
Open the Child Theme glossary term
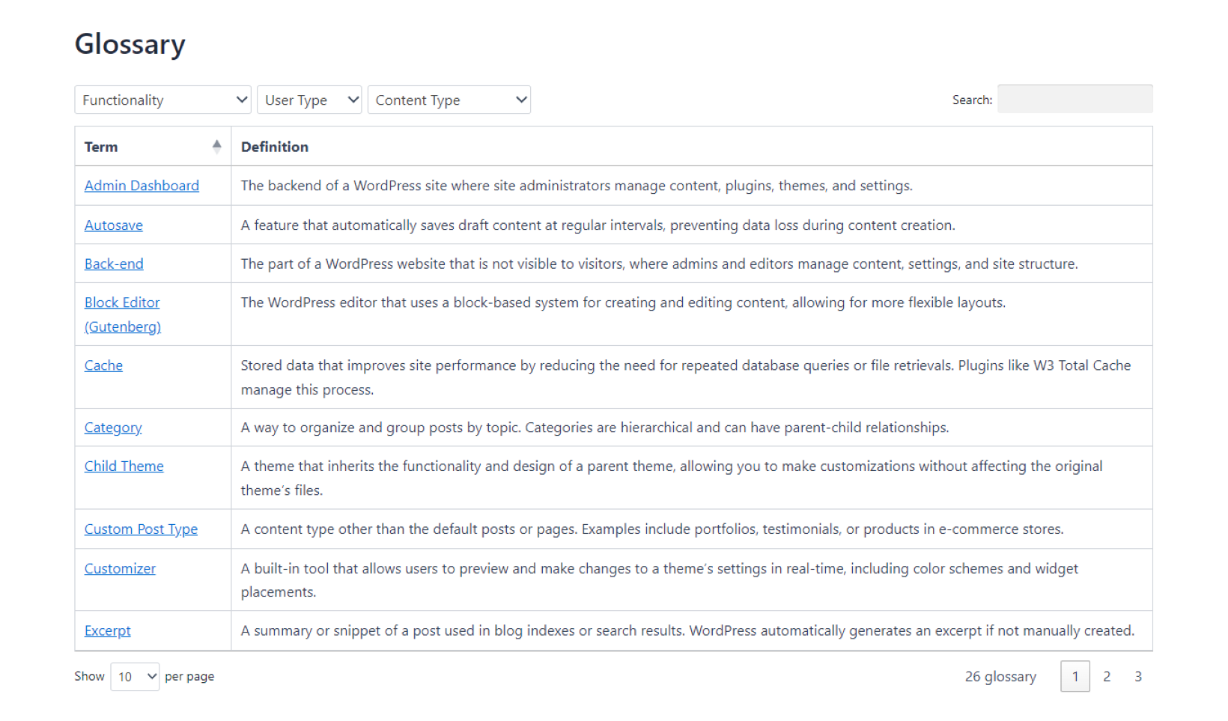[124, 466]
